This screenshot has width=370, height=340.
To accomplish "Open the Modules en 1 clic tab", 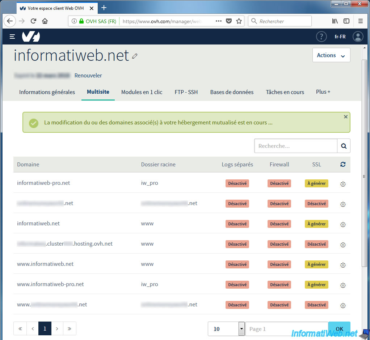I will (142, 92).
